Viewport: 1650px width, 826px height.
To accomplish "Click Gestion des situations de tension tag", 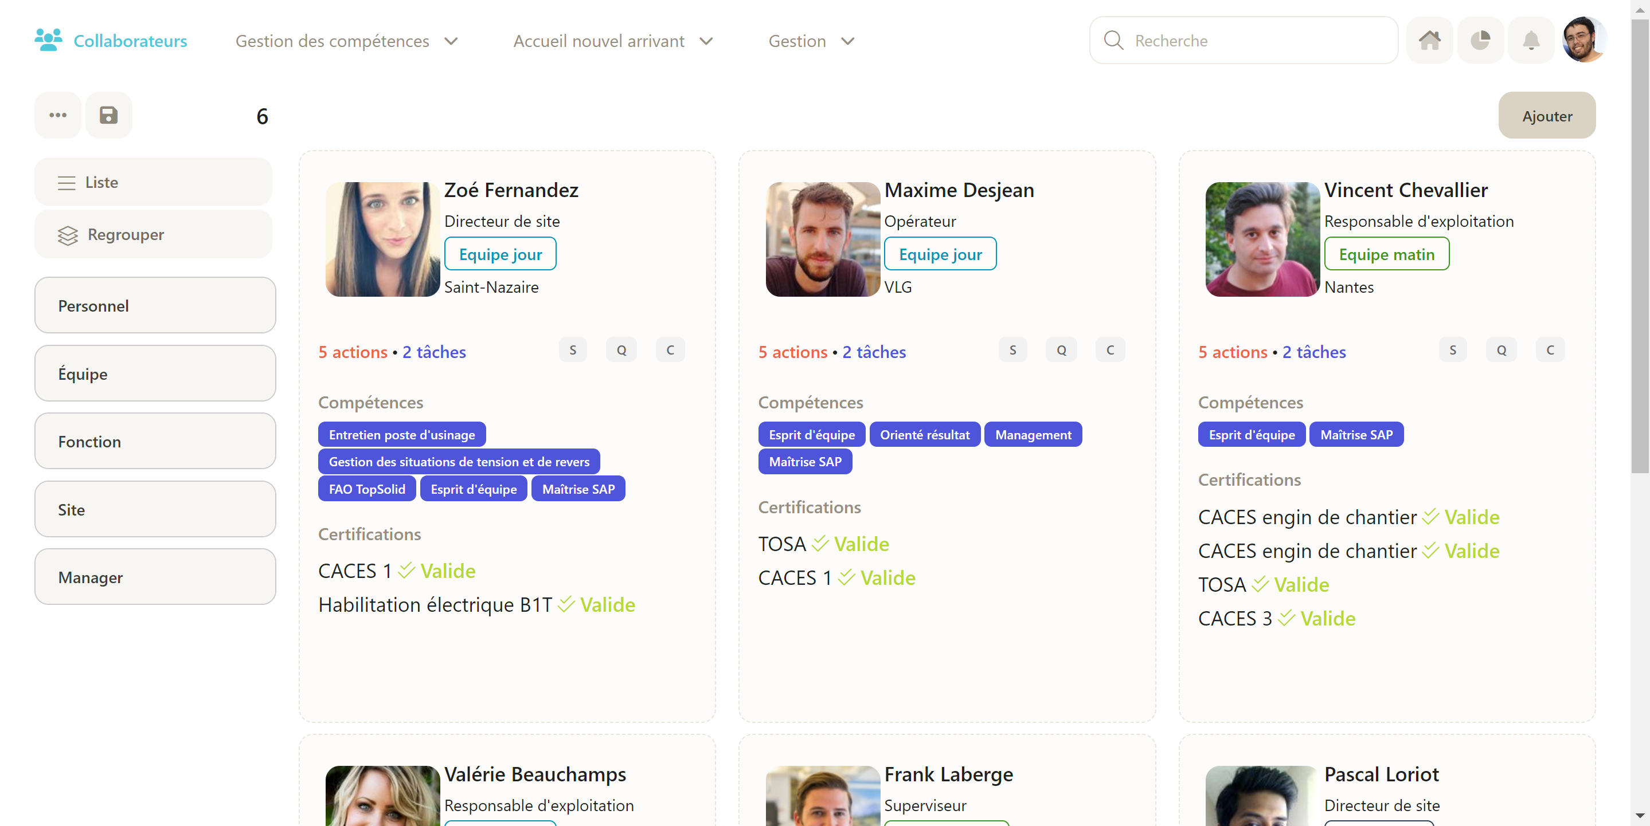I will [459, 461].
